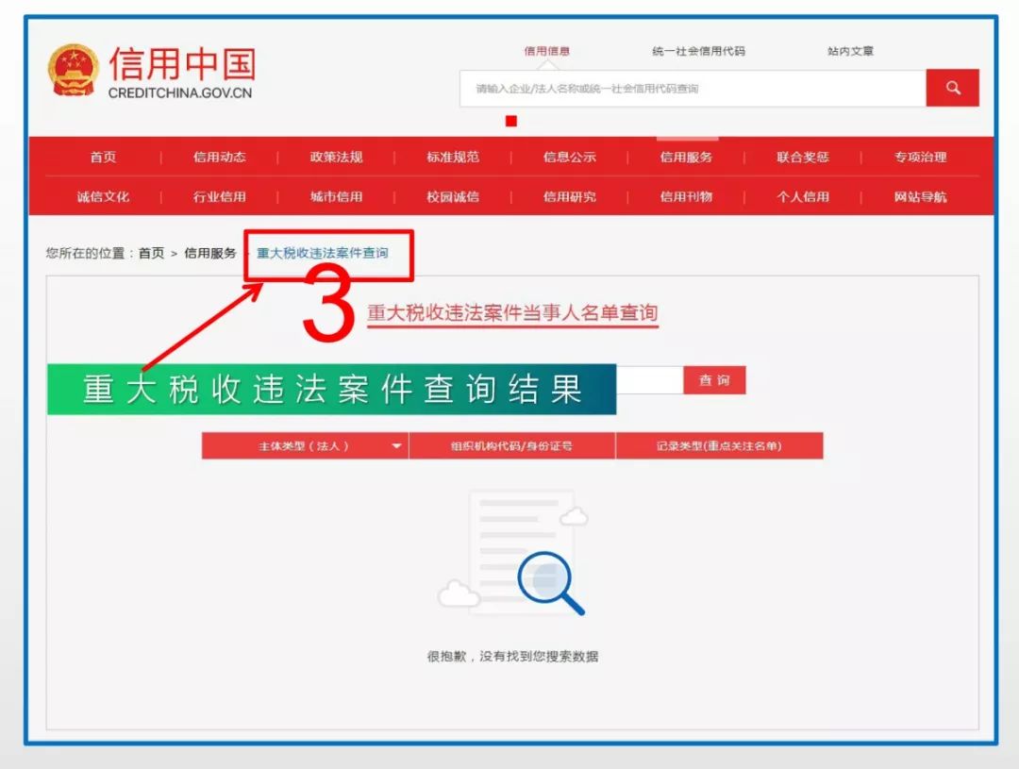The image size is (1019, 769).
Task: Select the 个人信用 menu item
Action: [x=801, y=197]
